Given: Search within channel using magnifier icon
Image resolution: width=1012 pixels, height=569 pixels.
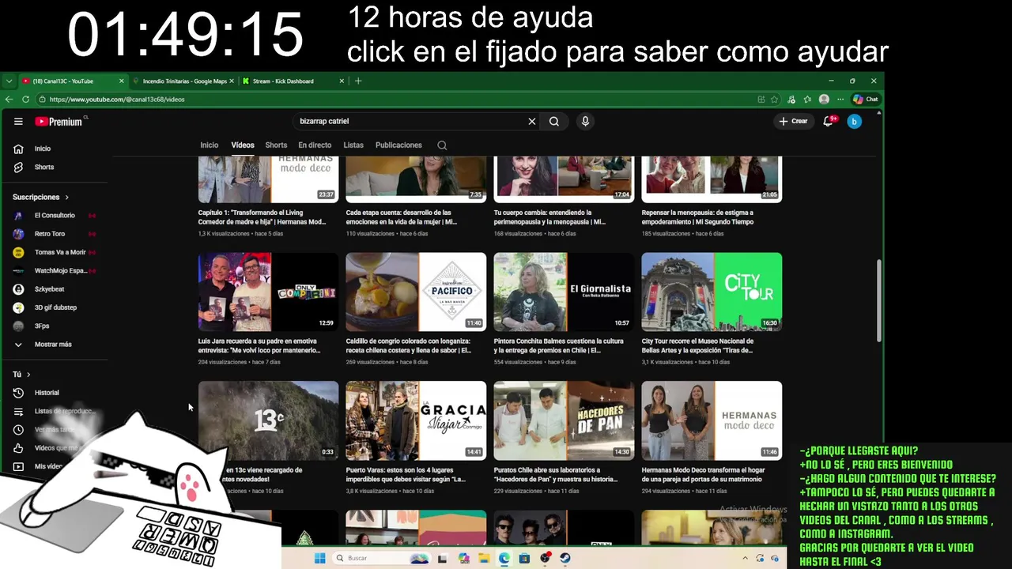Looking at the screenshot, I should pyautogui.click(x=442, y=145).
